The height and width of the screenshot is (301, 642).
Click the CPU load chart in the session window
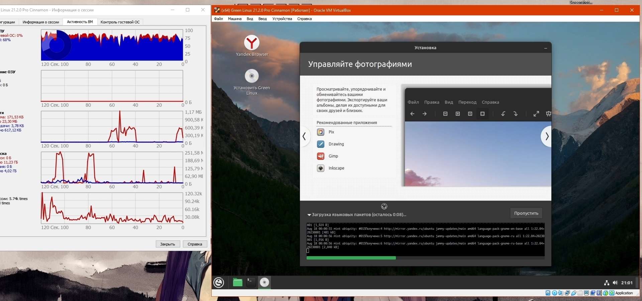[x=112, y=45]
